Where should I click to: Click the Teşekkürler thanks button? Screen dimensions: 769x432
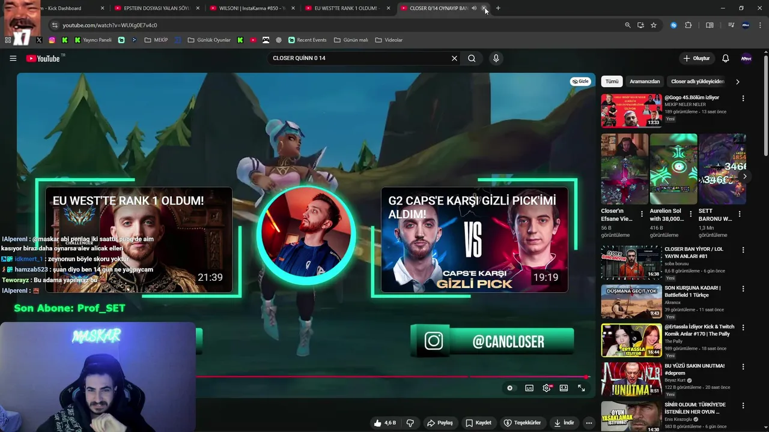point(522,423)
